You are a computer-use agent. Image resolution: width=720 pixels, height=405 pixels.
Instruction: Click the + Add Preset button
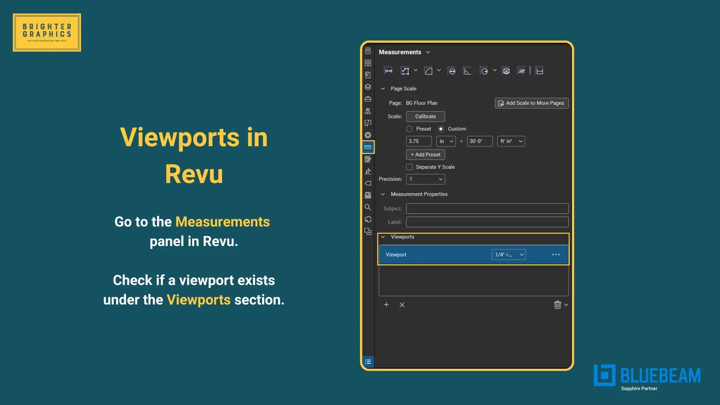(x=426, y=154)
